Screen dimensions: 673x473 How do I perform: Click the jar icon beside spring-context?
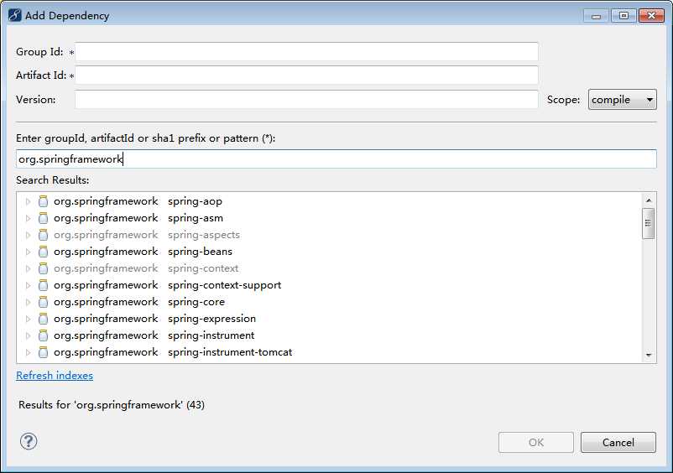(x=43, y=268)
